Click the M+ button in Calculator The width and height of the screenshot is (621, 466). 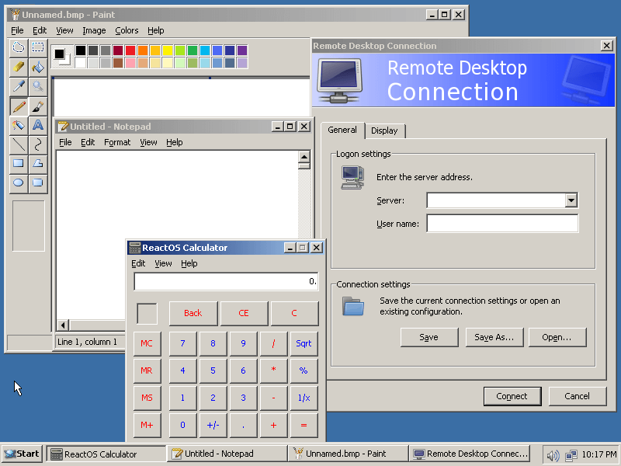coord(147,425)
